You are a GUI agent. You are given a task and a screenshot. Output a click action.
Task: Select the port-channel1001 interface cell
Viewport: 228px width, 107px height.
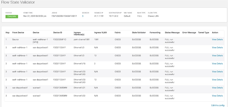click(x=82, y=40)
